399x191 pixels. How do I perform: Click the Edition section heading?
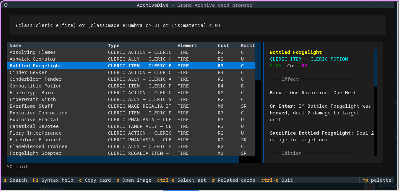tap(291, 153)
